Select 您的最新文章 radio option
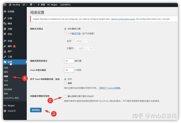The image size is (181, 123). point(65,29)
